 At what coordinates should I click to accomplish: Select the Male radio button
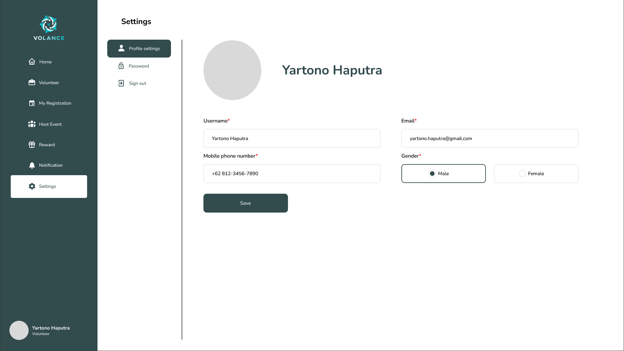pyautogui.click(x=432, y=174)
